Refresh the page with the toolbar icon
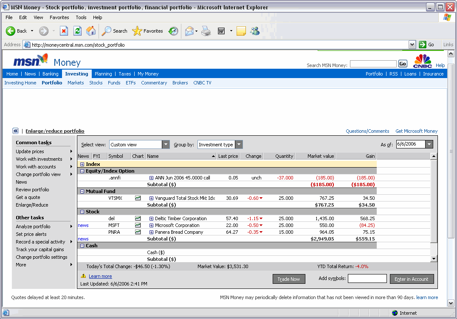The height and width of the screenshot is (319, 457). [77, 31]
